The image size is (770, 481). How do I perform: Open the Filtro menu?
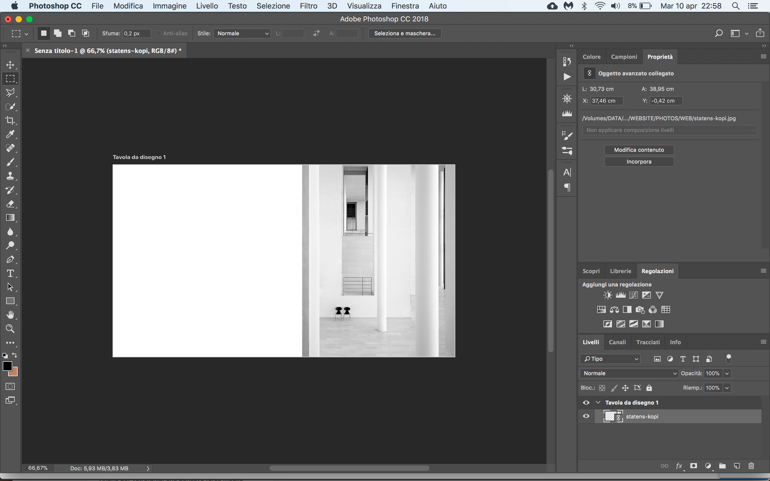pos(308,6)
